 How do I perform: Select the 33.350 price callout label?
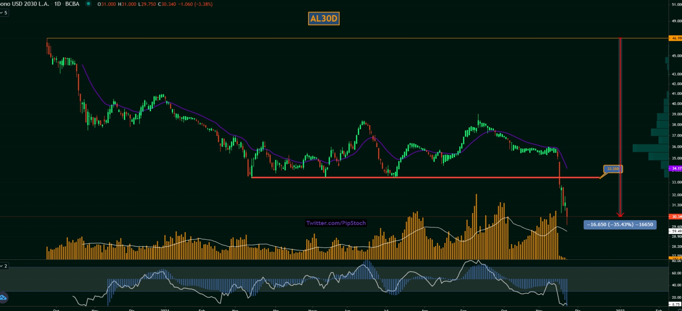tap(613, 169)
